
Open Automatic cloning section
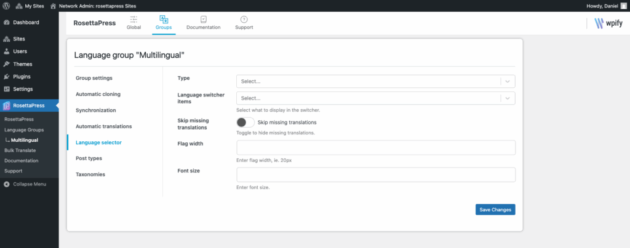(x=98, y=94)
